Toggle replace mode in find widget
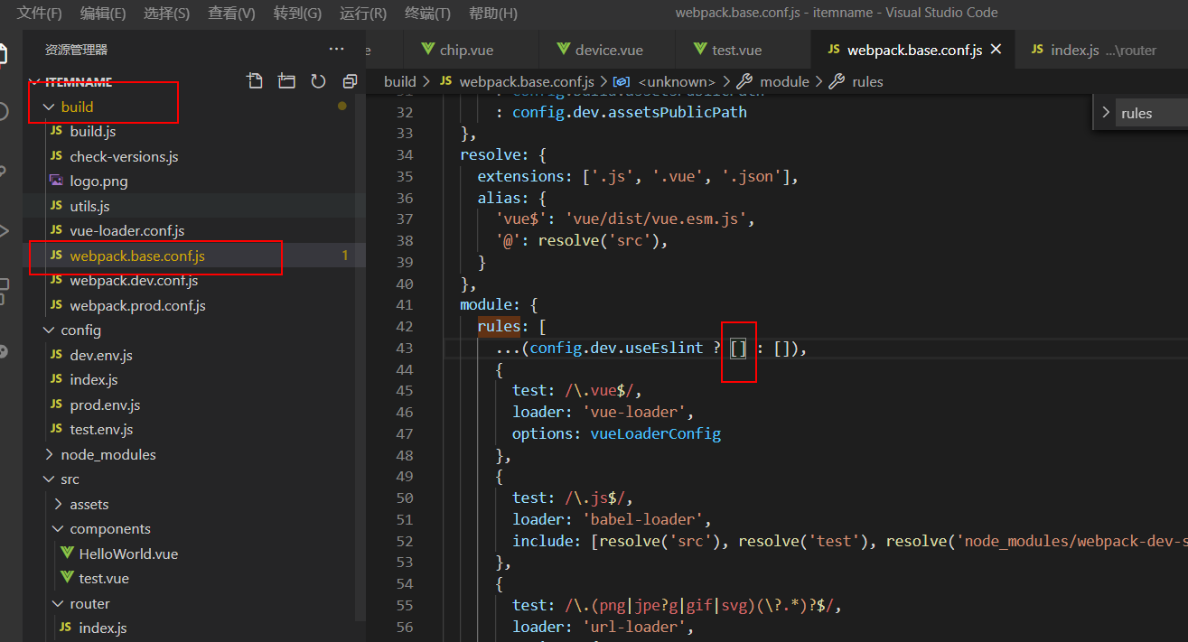The image size is (1188, 642). [x=1105, y=113]
